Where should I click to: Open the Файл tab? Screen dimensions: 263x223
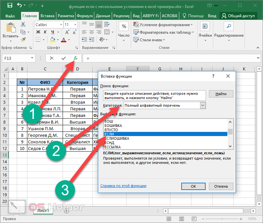(x=10, y=16)
